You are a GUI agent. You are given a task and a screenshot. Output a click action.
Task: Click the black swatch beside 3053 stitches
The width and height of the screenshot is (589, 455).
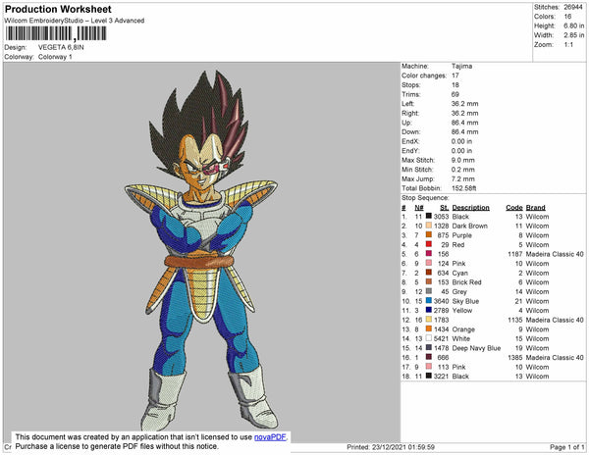tap(429, 216)
